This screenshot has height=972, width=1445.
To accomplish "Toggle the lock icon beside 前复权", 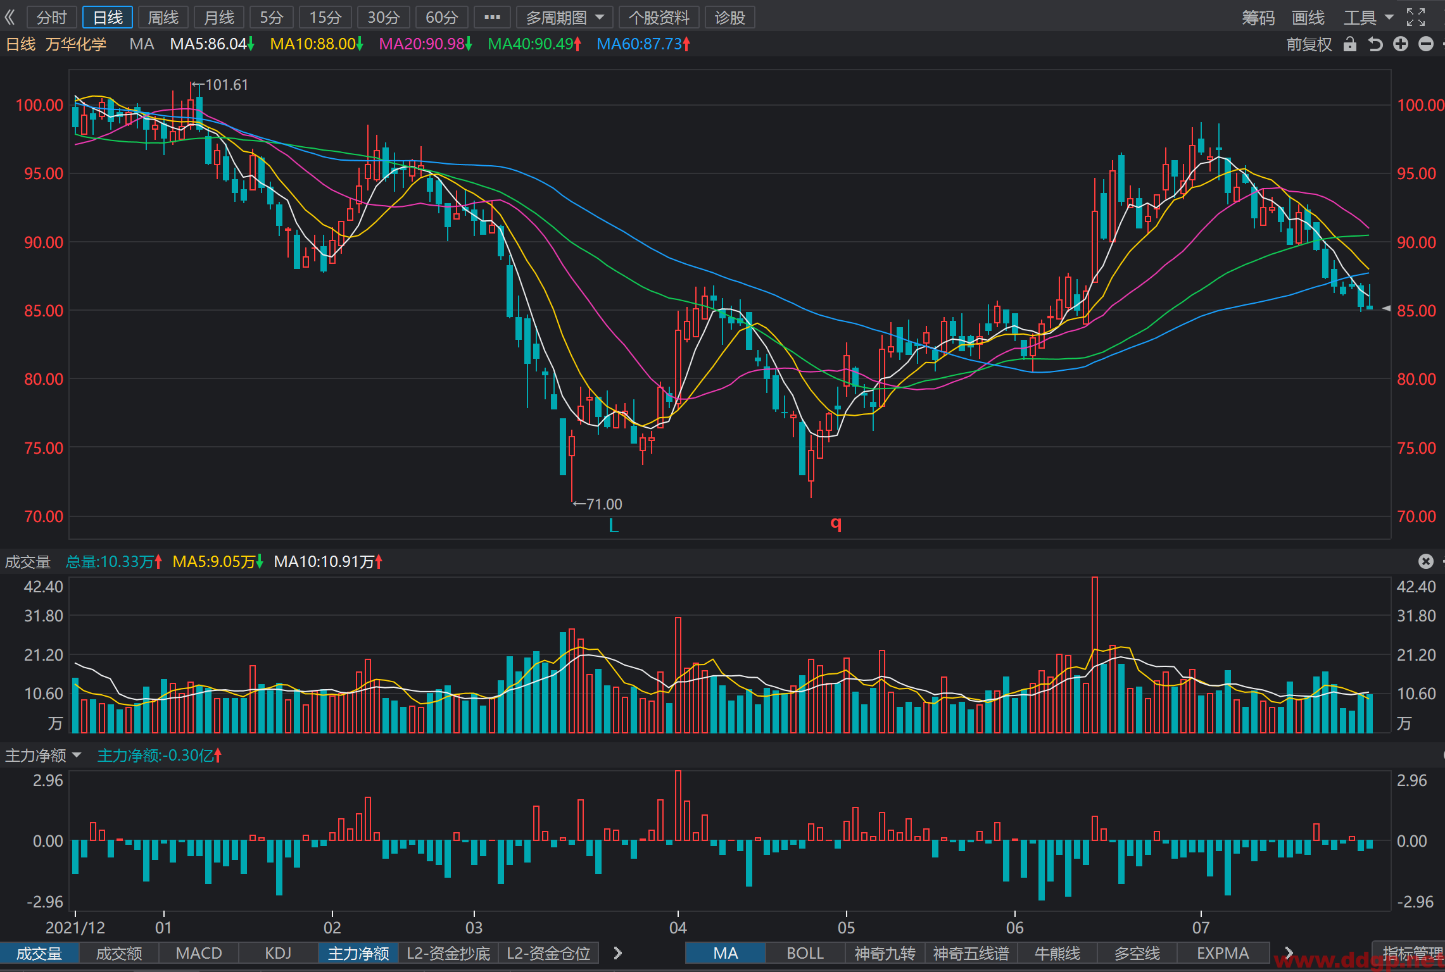I will tap(1350, 44).
